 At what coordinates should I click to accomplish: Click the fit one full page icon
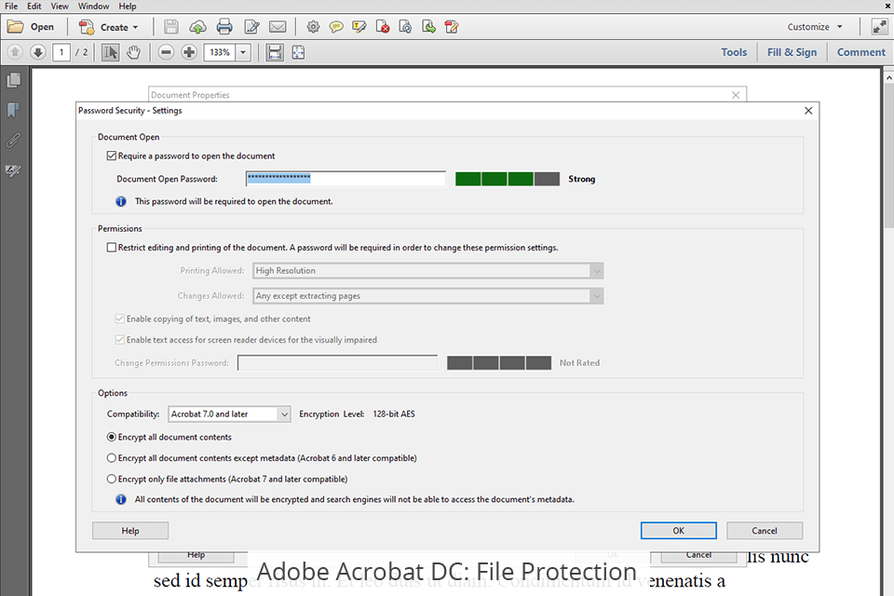[x=298, y=52]
